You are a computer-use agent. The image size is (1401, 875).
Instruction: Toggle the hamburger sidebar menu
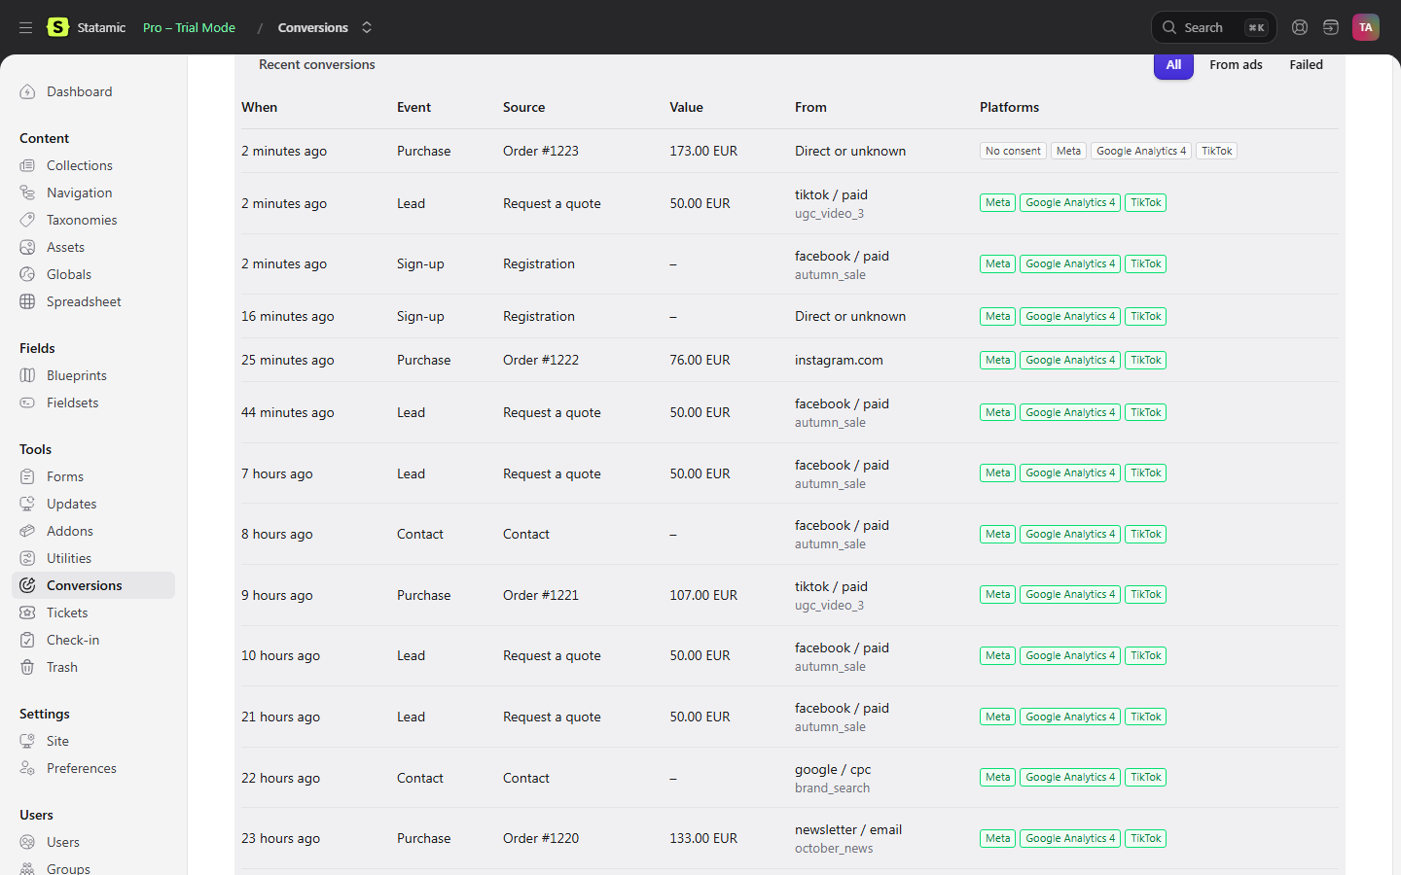(x=25, y=27)
